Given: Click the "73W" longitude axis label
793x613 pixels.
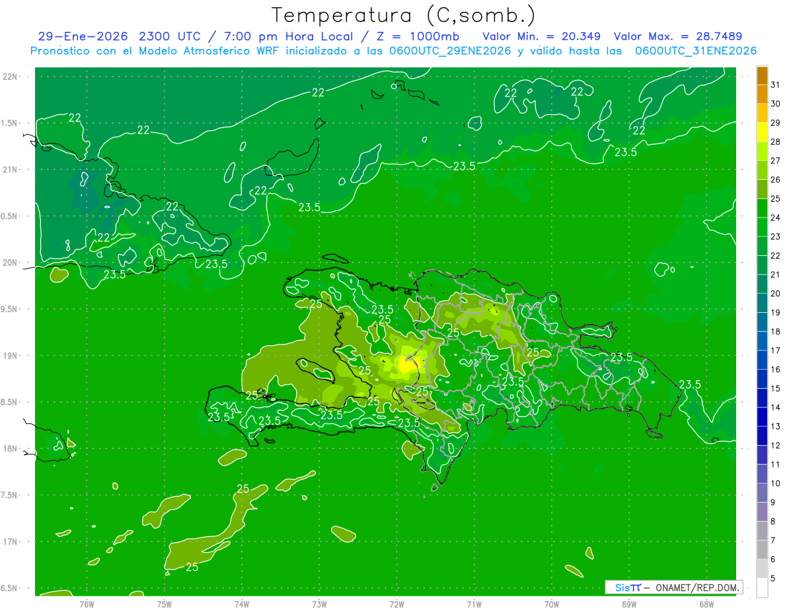Looking at the screenshot, I should 319,604.
